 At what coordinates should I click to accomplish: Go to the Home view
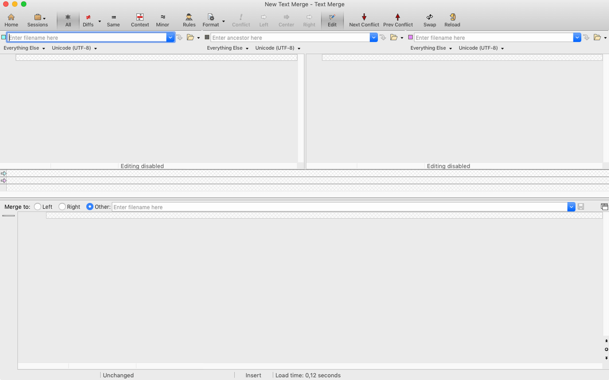click(x=11, y=20)
